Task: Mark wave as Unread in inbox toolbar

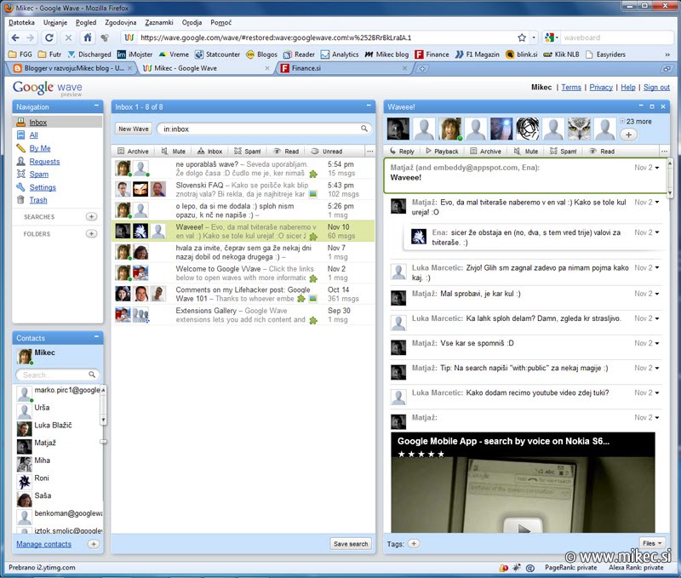Action: [327, 152]
